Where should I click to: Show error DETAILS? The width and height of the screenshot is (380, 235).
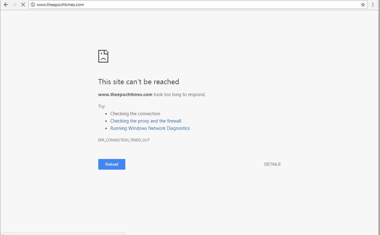pyautogui.click(x=272, y=164)
